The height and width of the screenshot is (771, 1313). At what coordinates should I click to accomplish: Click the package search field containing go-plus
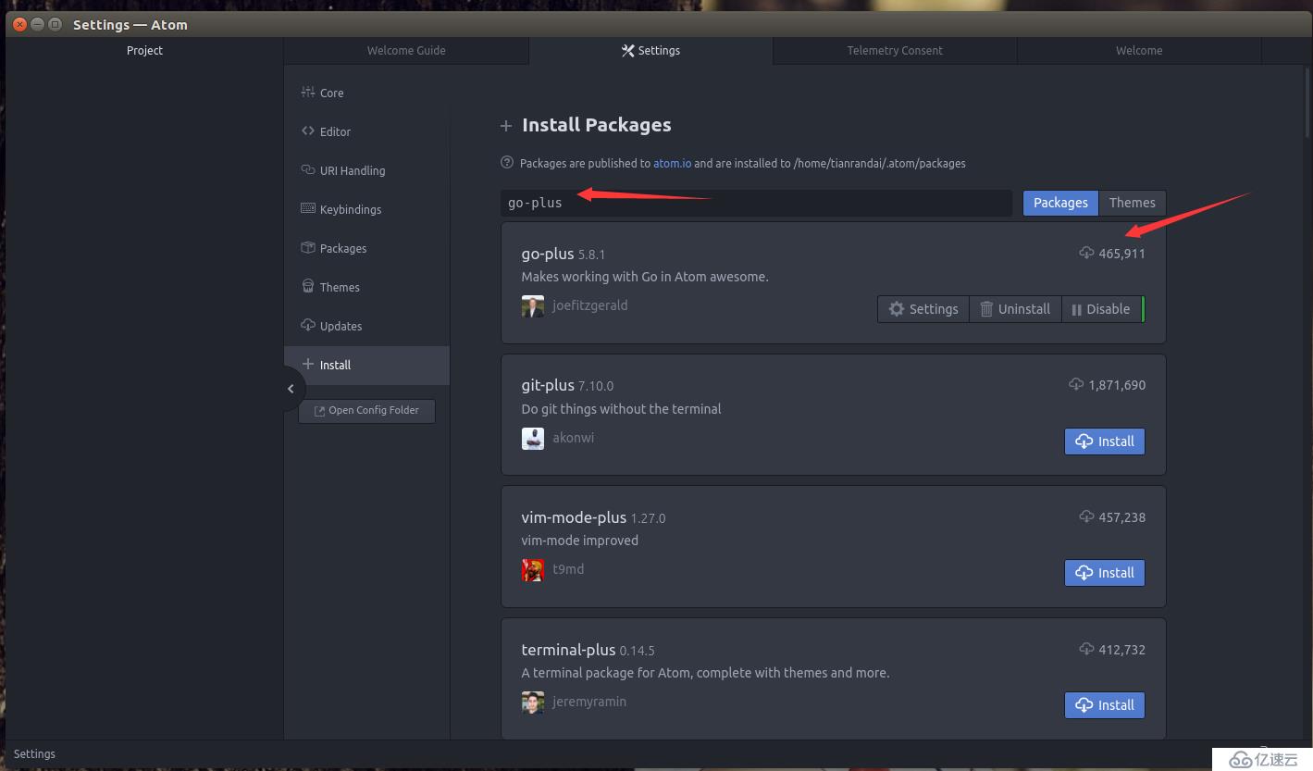pyautogui.click(x=756, y=203)
